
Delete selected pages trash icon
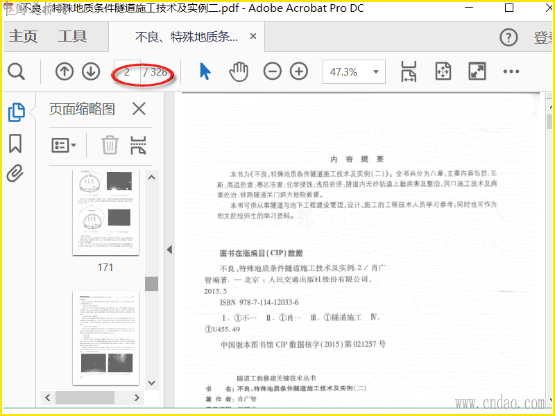pos(110,145)
